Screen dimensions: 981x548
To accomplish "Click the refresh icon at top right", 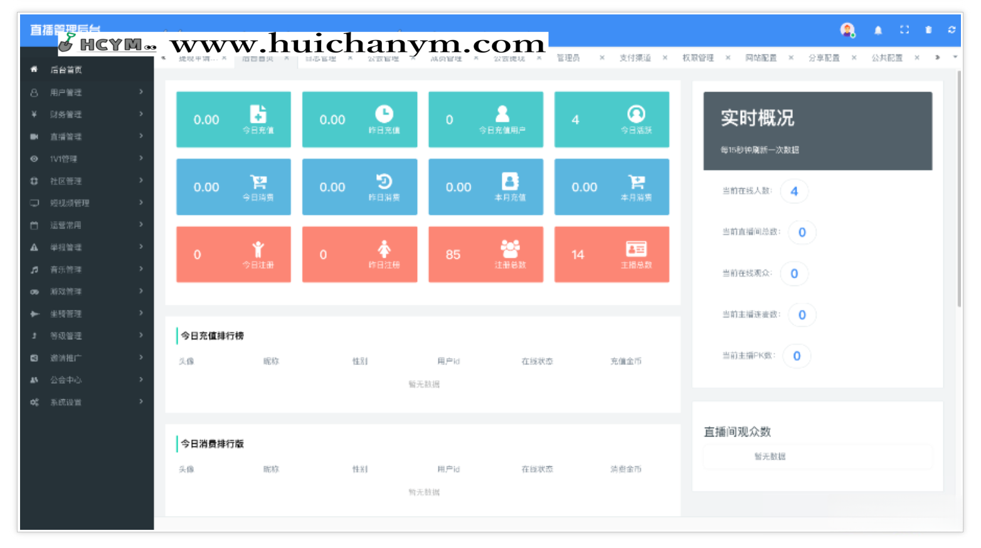I will point(953,29).
